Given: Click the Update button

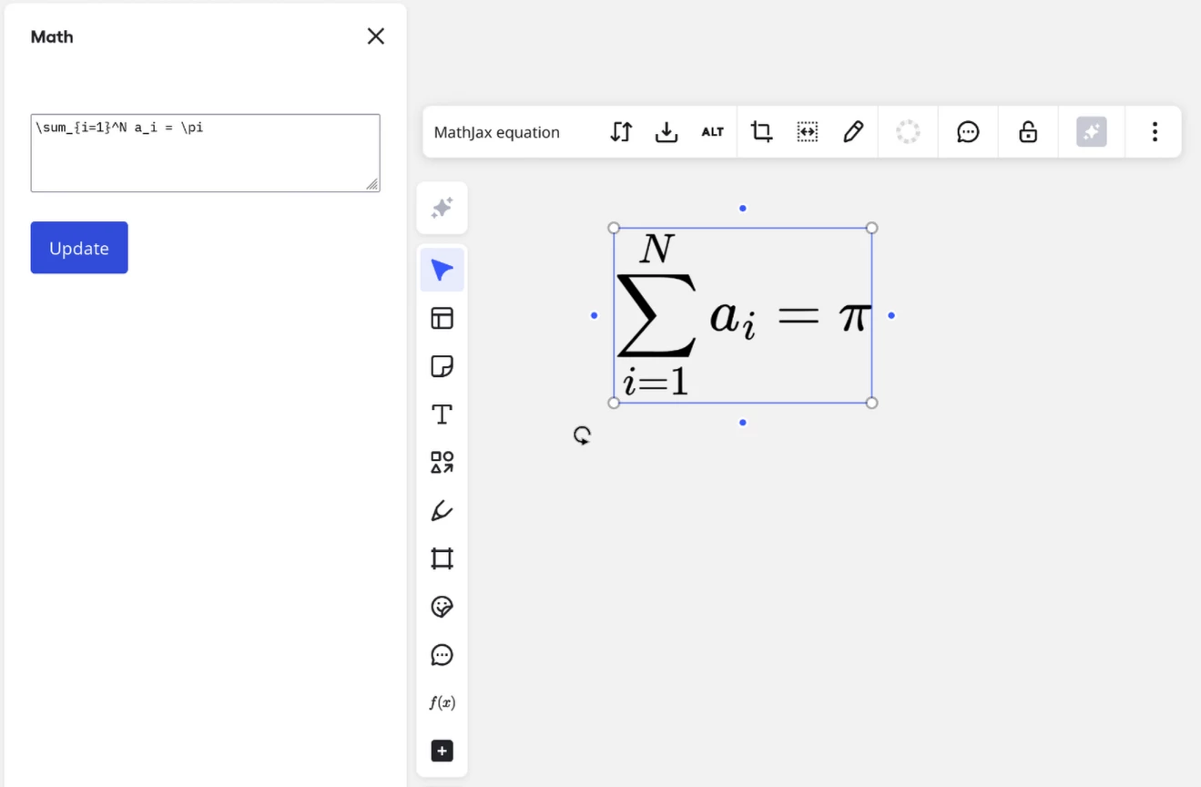Looking at the screenshot, I should (x=79, y=248).
